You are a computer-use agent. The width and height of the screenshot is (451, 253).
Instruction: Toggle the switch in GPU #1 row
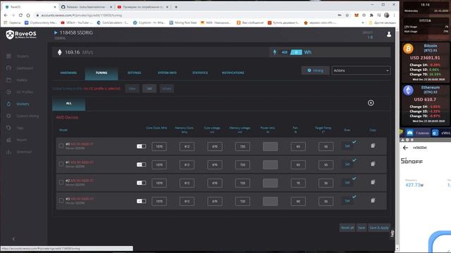coord(141,164)
